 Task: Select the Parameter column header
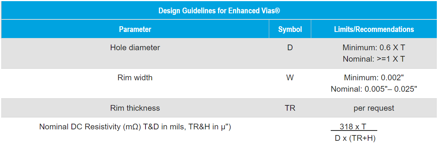click(135, 29)
